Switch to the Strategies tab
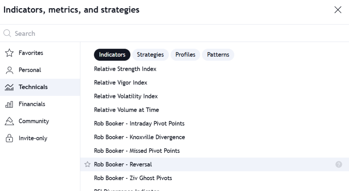The height and width of the screenshot is (191, 349). 150,55
